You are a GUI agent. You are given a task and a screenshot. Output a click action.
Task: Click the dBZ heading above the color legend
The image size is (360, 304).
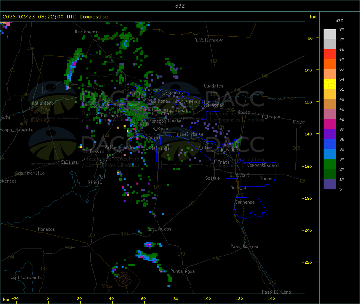point(339,21)
